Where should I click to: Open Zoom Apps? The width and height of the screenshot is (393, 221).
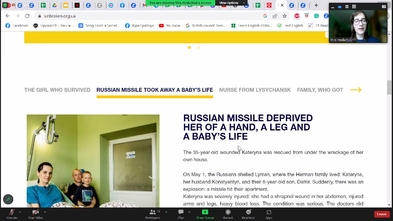pos(269,214)
